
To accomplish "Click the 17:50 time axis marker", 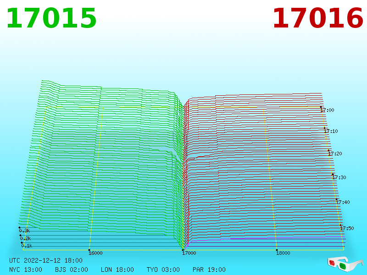I will click(x=347, y=228).
